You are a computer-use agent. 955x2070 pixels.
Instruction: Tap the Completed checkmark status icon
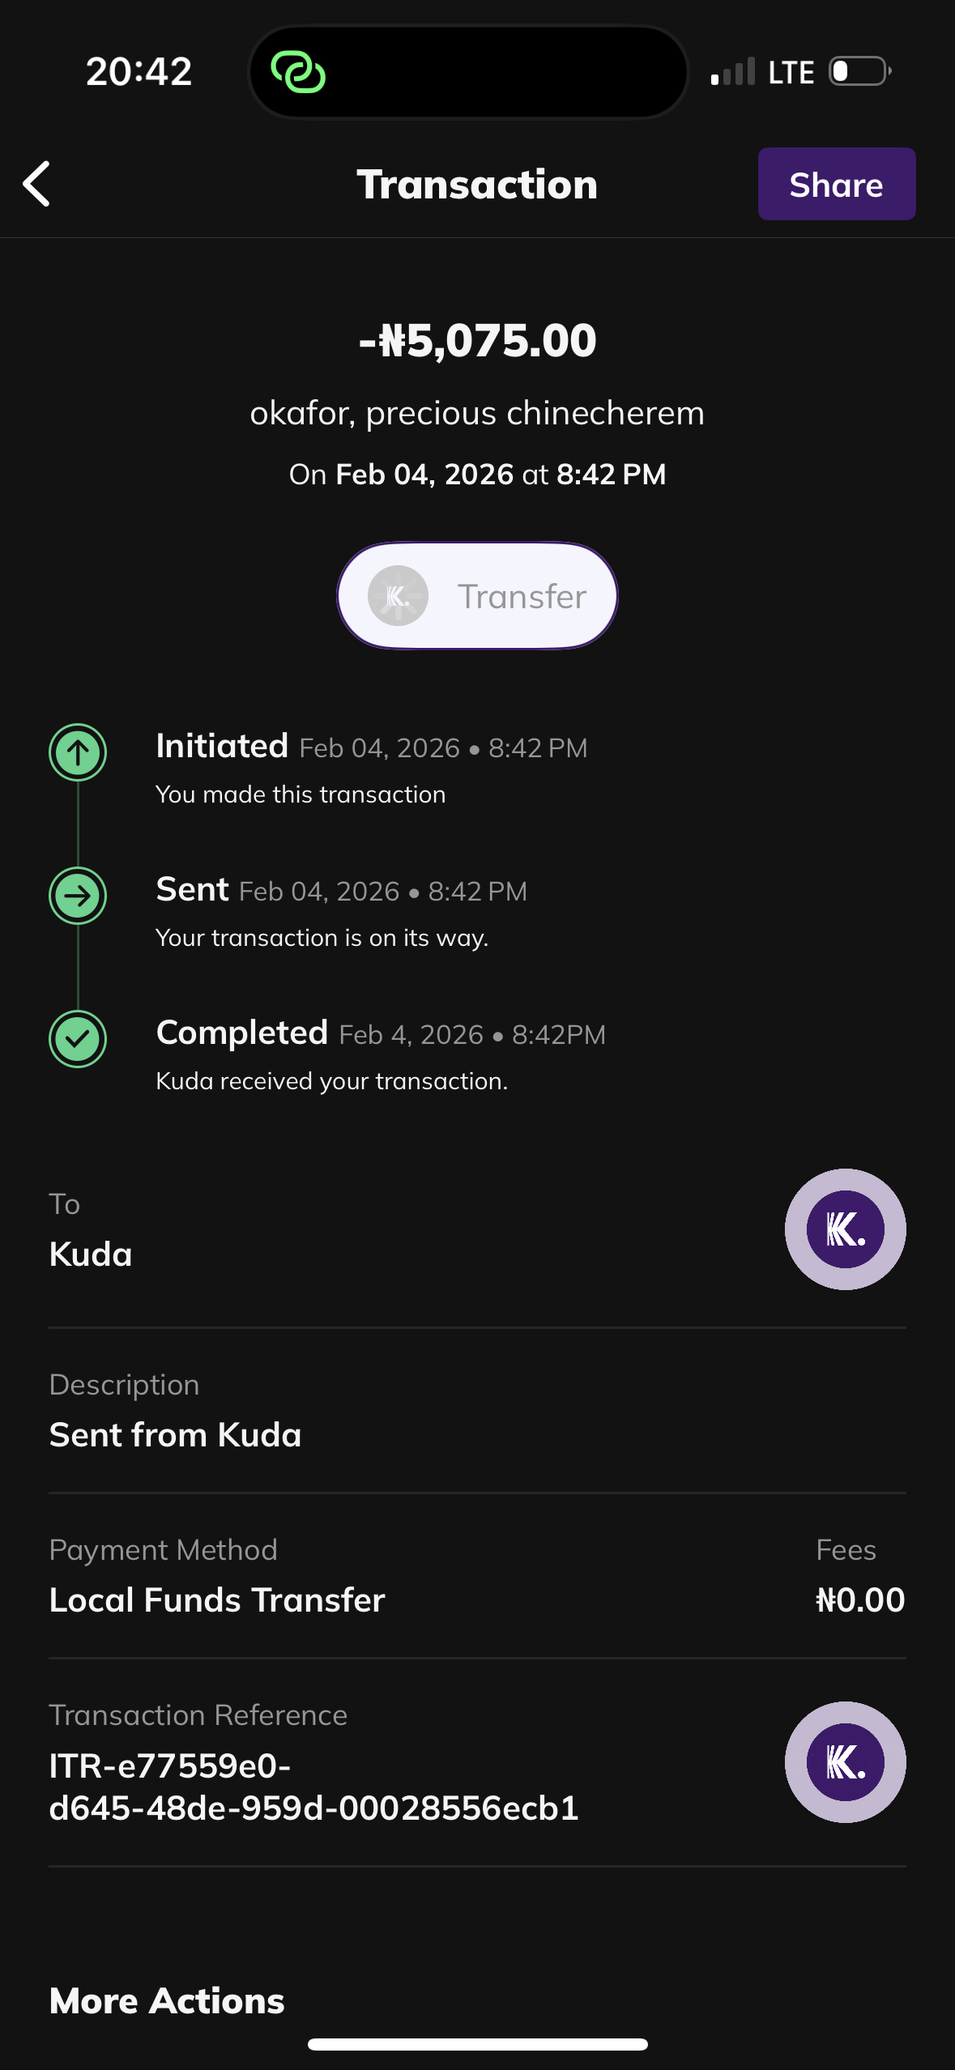coord(78,1039)
